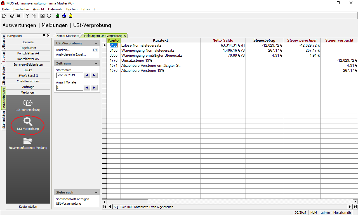Collapse the Zeitraum section
Screen dimensions: 358x215
click(96, 64)
